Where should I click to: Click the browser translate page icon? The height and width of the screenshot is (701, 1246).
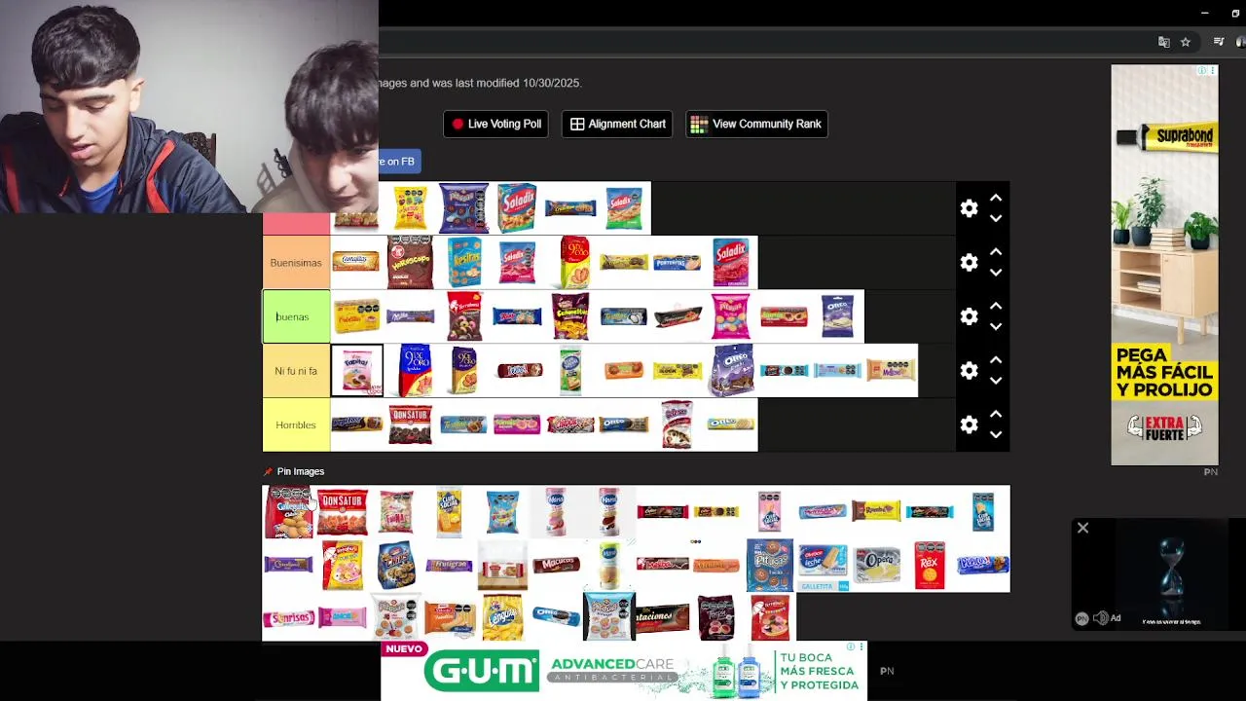tap(1163, 42)
